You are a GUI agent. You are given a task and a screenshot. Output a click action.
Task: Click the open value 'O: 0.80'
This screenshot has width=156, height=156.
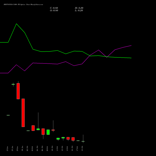(54, 11)
